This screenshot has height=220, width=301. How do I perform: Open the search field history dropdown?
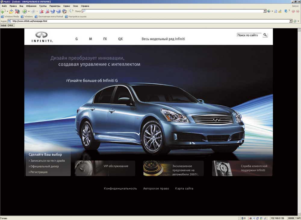click(x=265, y=11)
